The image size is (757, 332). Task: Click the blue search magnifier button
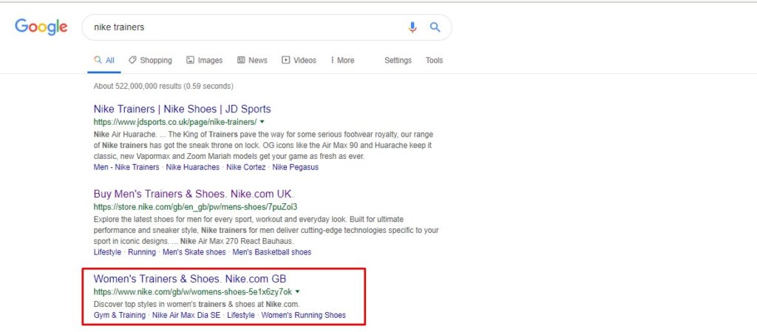click(x=435, y=27)
